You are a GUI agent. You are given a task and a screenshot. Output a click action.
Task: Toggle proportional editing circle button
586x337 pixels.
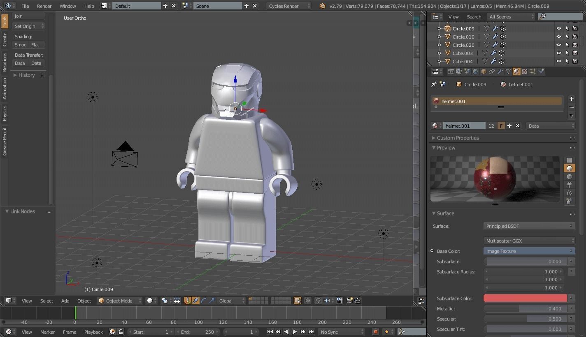(307, 301)
